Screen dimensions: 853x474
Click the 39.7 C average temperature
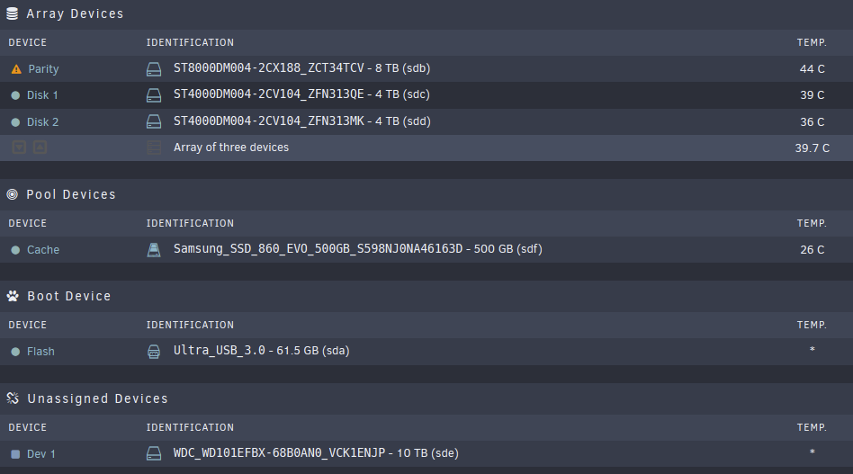tap(813, 148)
